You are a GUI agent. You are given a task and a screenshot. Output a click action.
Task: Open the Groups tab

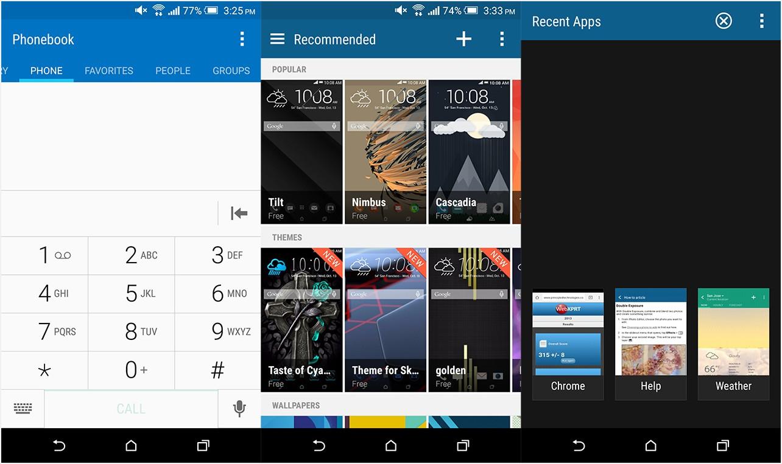pos(231,71)
